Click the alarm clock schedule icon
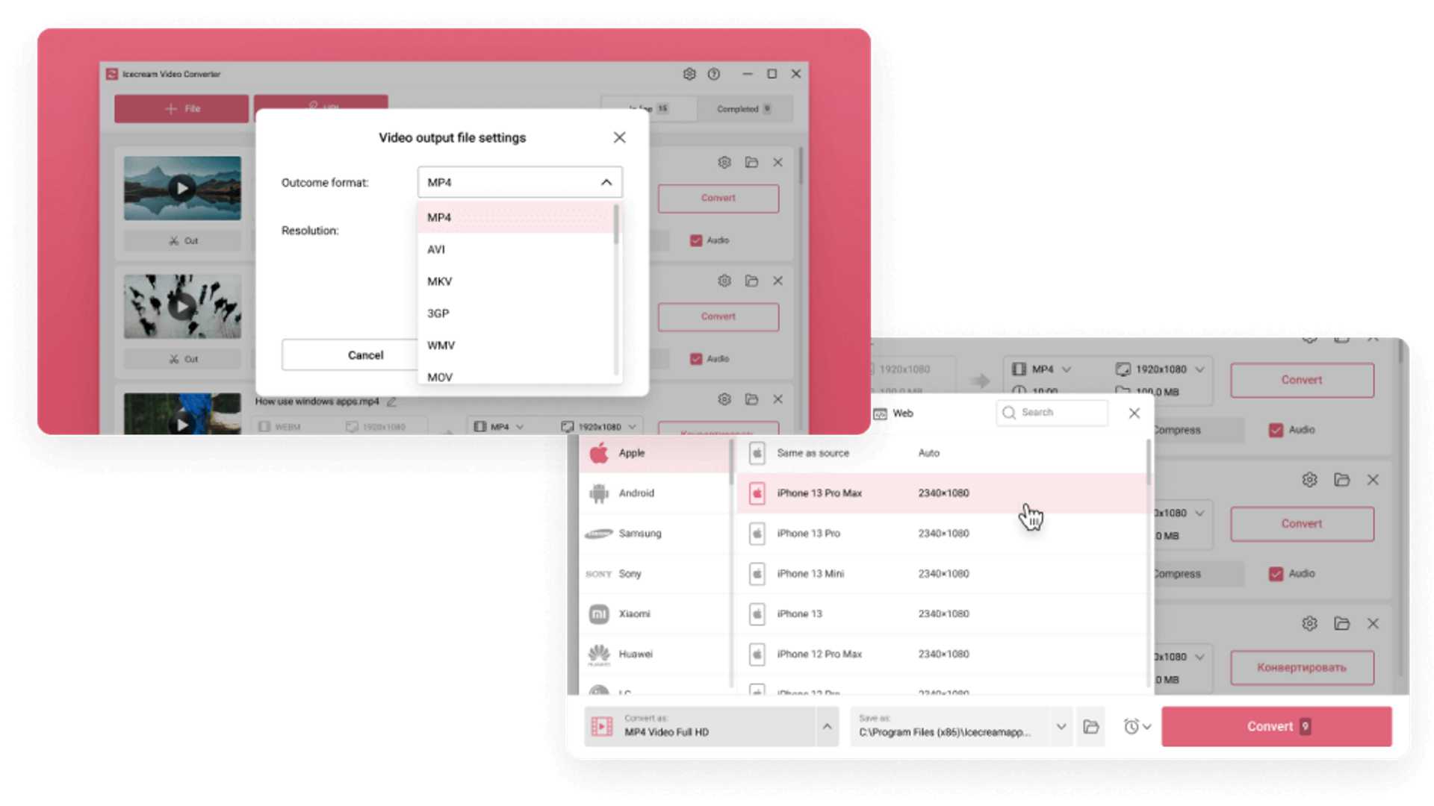1434x806 pixels. (1131, 726)
